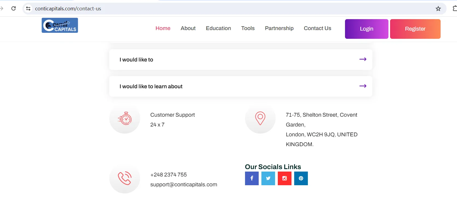The height and width of the screenshot is (215, 457).
Task: Click 'London, WC2H 9JQ, UNITED' address line
Action: (322, 134)
